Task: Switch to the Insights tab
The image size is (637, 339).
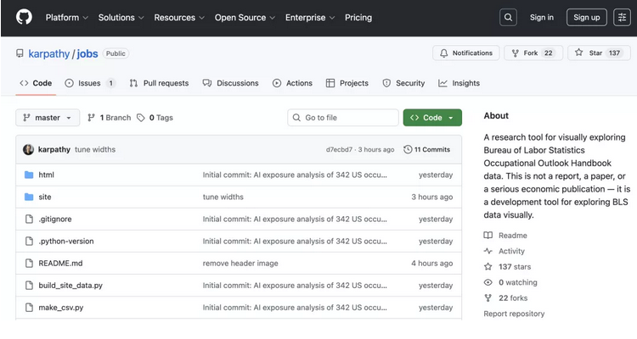Action: click(459, 83)
